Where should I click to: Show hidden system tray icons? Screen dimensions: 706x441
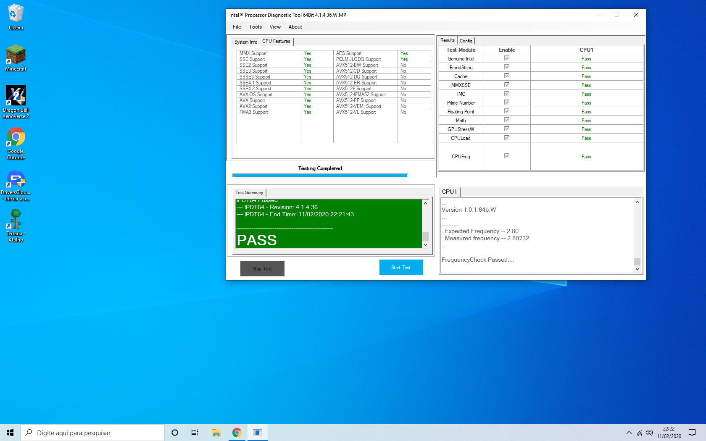click(629, 433)
